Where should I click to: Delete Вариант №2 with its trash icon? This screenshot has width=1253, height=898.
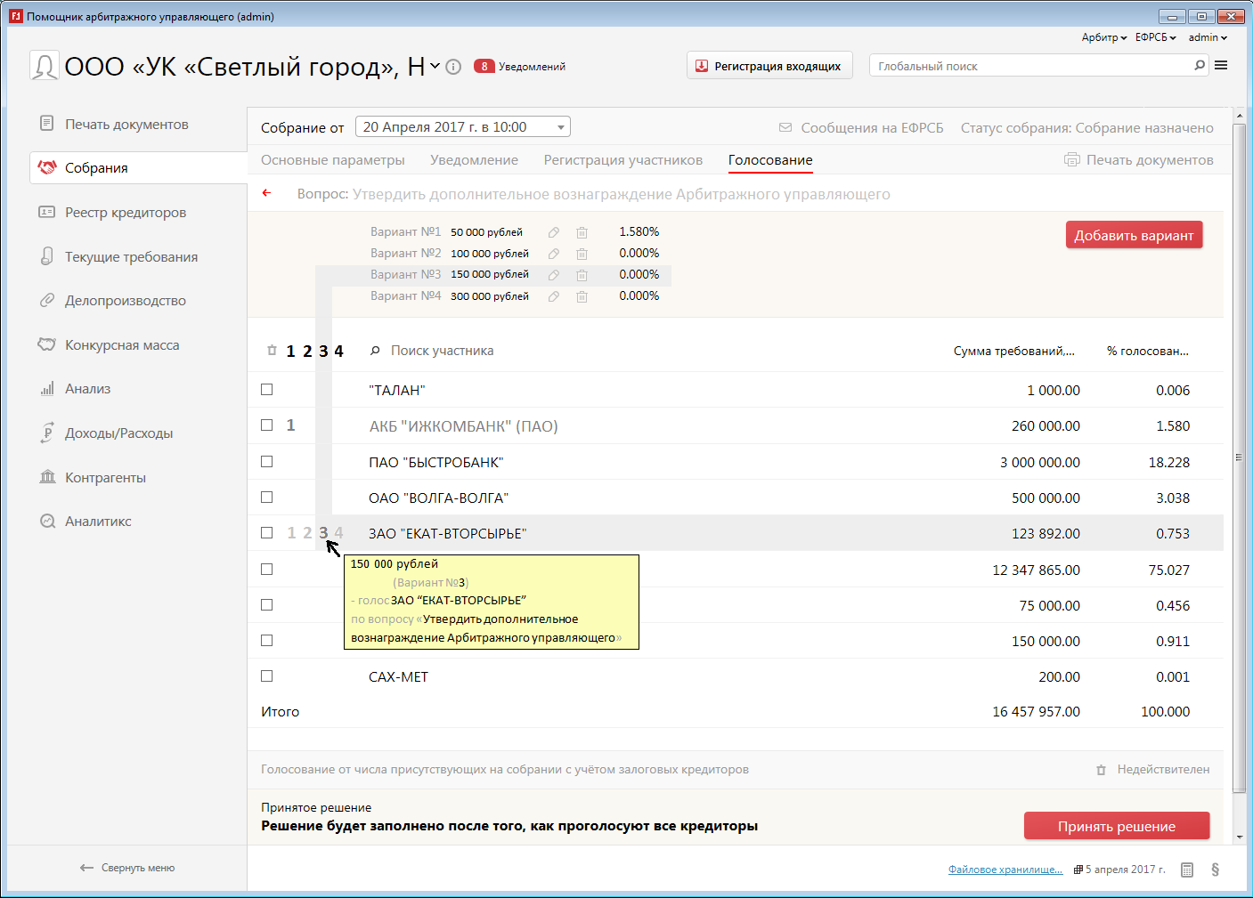582,254
